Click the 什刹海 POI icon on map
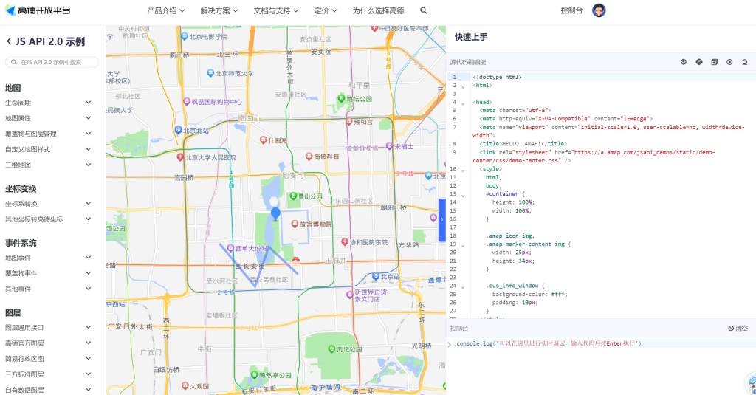Viewport: 756px width, 395px height. tap(264, 140)
